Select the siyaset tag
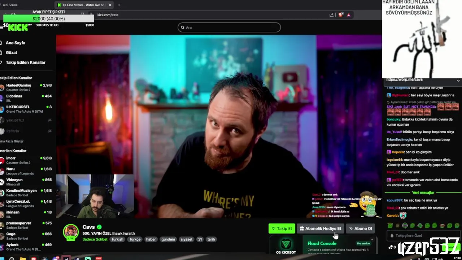The height and width of the screenshot is (260, 462). pos(187,239)
